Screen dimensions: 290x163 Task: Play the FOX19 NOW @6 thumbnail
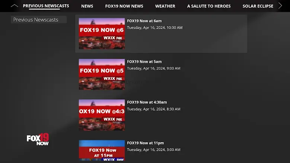tap(102, 33)
